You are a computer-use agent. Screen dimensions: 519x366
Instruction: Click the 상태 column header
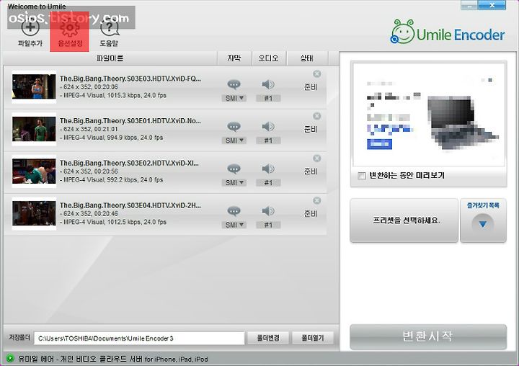coord(307,58)
